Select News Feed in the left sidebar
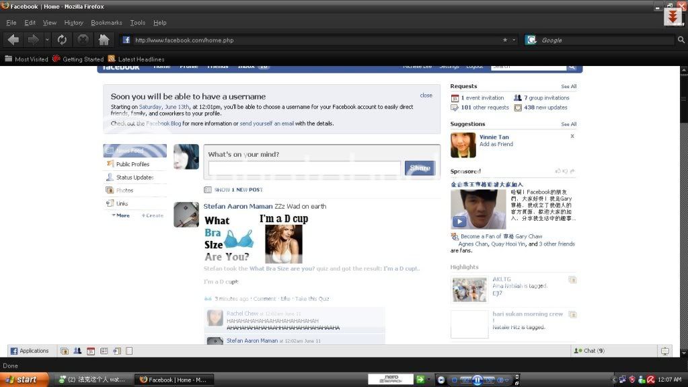688x387 pixels. tap(135, 151)
